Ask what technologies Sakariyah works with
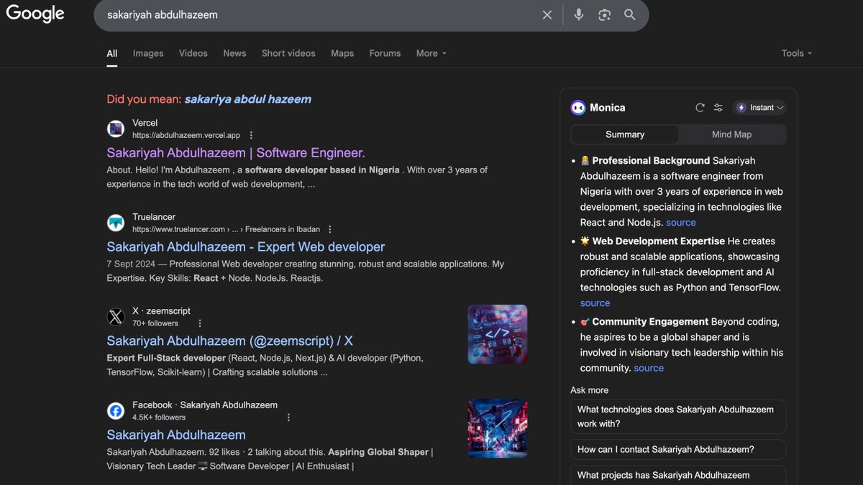Screen dimensions: 863x485 pyautogui.click(x=678, y=417)
